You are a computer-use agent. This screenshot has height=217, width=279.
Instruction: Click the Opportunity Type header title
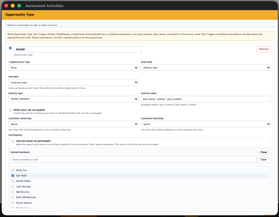[19, 15]
